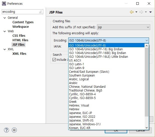This screenshot has height=137, width=155.
Task: Select Content Types in tree
Action: point(23,22)
